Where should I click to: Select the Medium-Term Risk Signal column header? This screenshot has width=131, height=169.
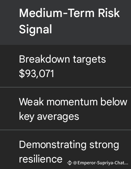(x=65, y=22)
